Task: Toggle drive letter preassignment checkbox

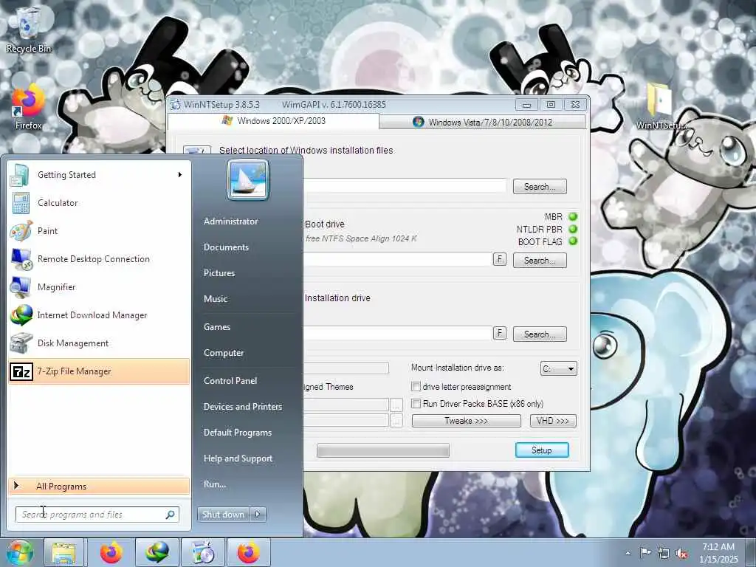Action: tap(416, 387)
